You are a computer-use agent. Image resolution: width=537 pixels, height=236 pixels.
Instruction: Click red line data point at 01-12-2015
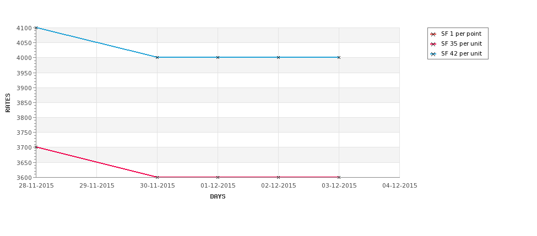[218, 177]
